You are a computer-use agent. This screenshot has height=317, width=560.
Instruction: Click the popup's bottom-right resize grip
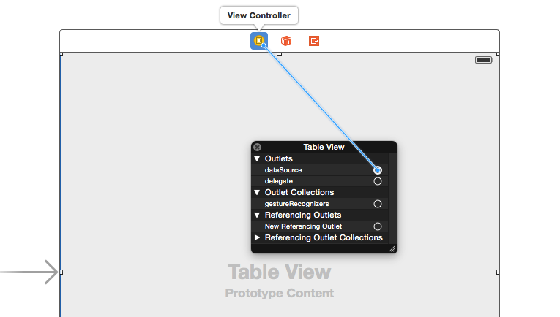click(392, 248)
